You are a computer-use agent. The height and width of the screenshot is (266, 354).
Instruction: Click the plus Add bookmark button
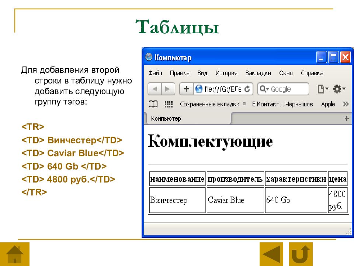click(x=187, y=89)
